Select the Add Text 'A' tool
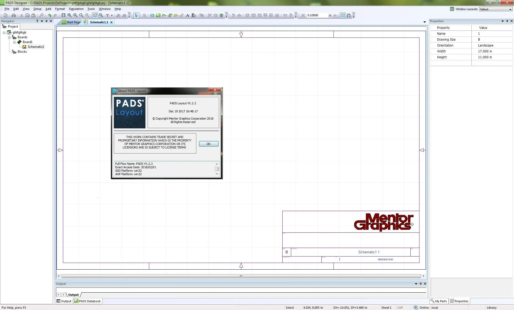Screen dimensions: 514x310 [x=187, y=16]
